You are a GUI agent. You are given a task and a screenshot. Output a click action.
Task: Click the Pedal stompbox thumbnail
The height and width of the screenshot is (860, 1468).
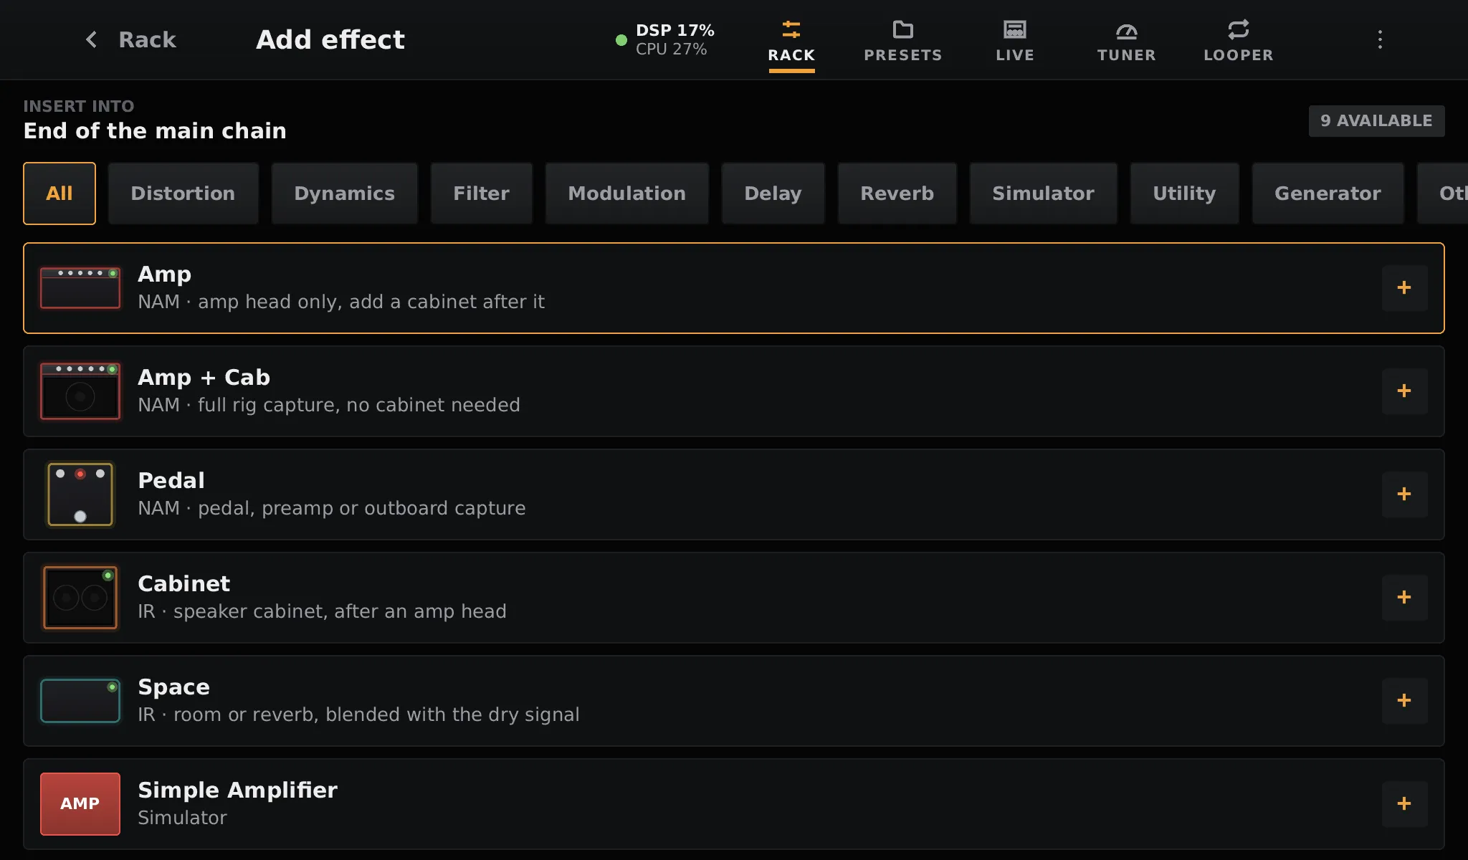(80, 494)
